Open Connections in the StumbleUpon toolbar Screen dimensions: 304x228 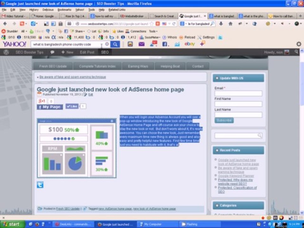point(136,31)
